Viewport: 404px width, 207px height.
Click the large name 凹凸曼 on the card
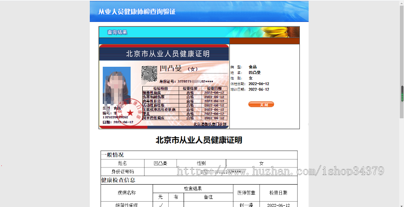coord(171,69)
